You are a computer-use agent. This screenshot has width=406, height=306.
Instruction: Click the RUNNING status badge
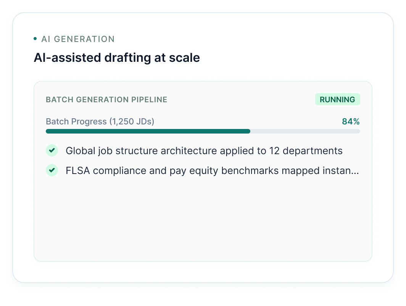(x=337, y=100)
